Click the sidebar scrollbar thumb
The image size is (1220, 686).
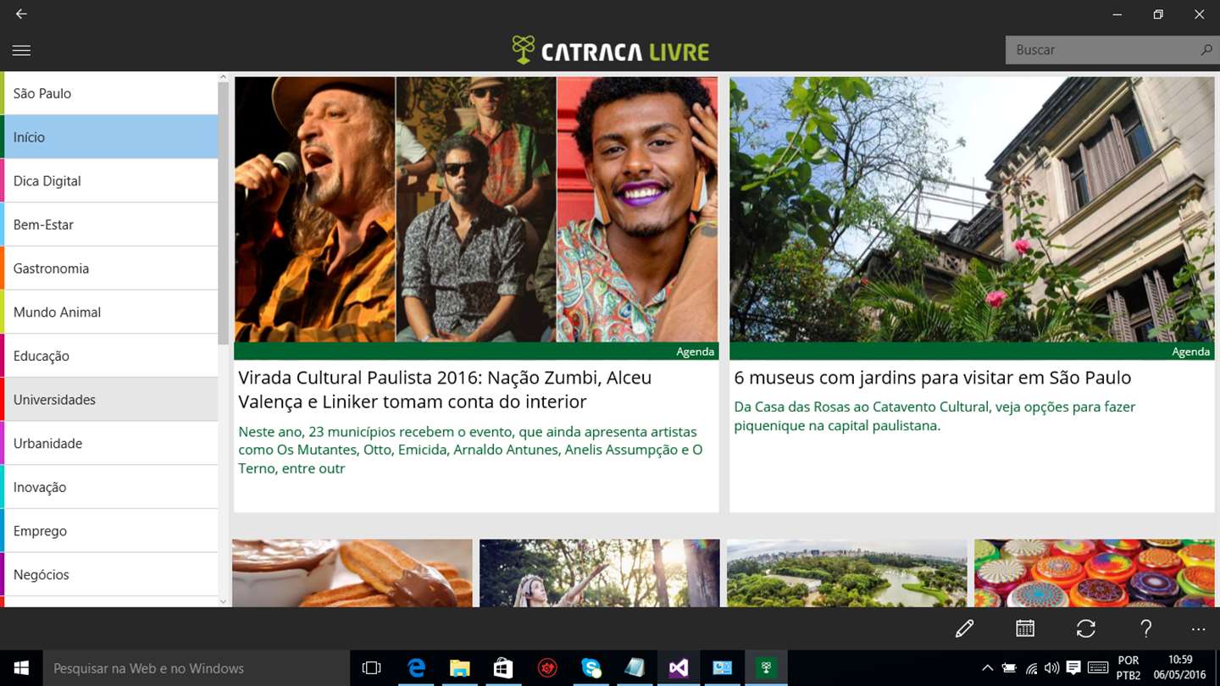(x=224, y=213)
